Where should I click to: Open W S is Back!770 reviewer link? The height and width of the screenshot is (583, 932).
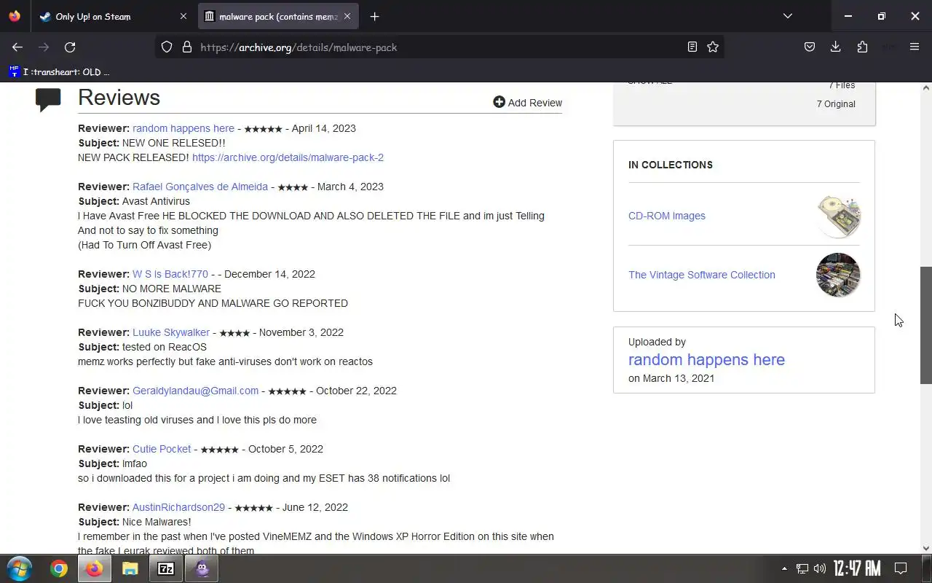pyautogui.click(x=170, y=274)
